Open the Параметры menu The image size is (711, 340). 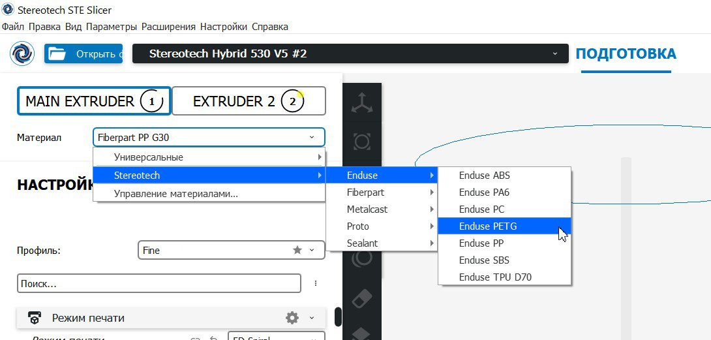coord(112,27)
